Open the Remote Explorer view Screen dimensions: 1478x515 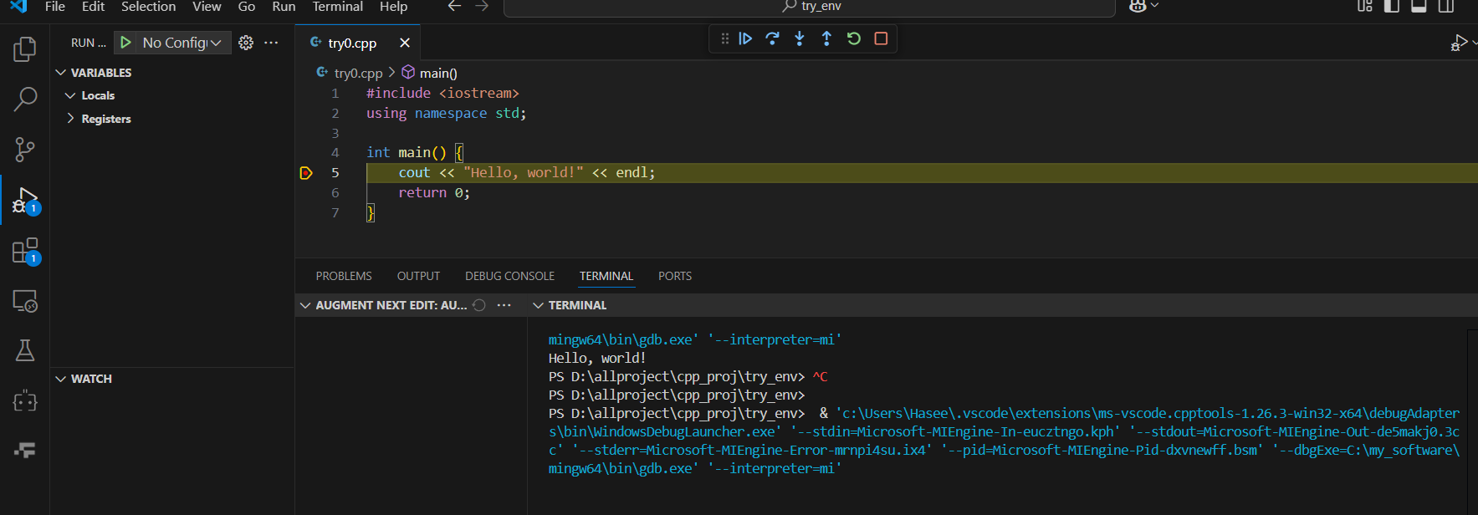click(25, 301)
